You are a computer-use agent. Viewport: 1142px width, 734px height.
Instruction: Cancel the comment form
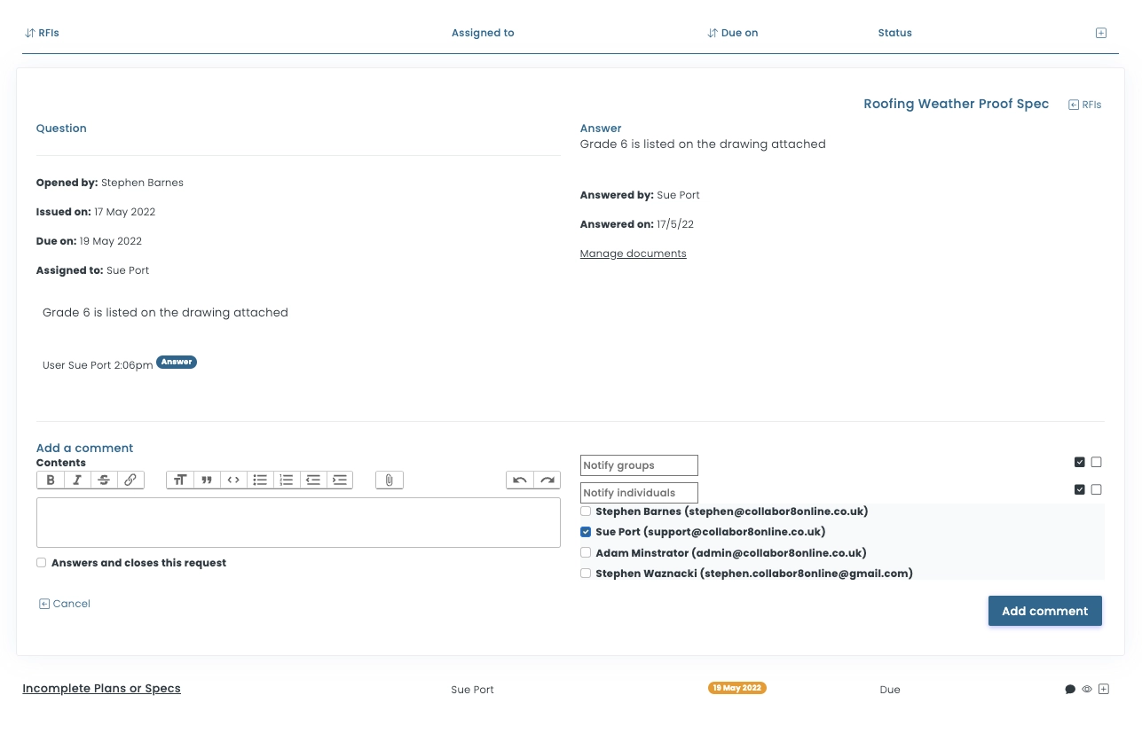coord(65,604)
